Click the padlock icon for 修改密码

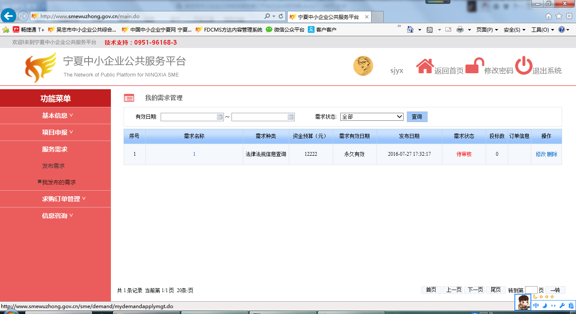(474, 66)
